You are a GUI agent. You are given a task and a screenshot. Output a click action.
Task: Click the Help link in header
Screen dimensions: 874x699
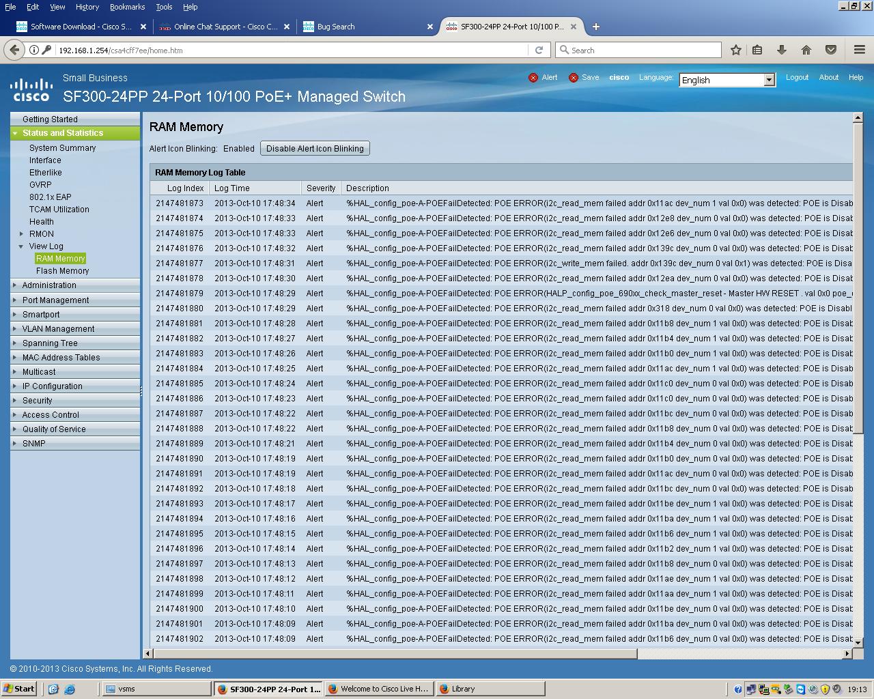(x=856, y=77)
